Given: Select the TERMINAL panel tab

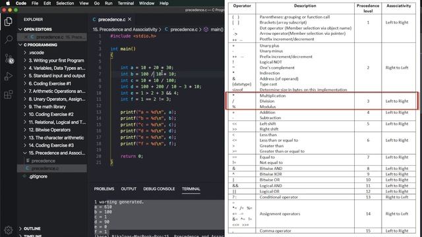Looking at the screenshot, I should pyautogui.click(x=191, y=189).
